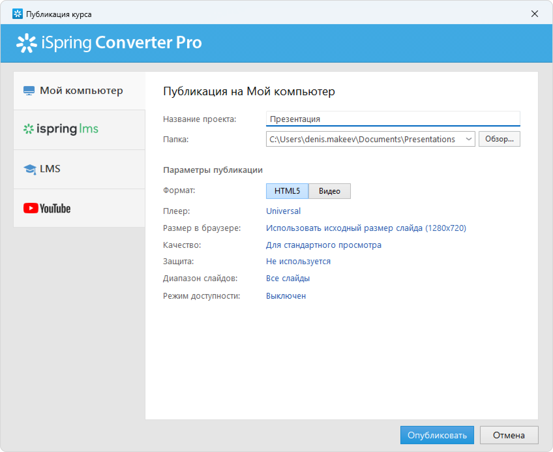Open the Для стандартного просмотра quality link
Viewport: 553px width, 452px height.
(x=323, y=245)
